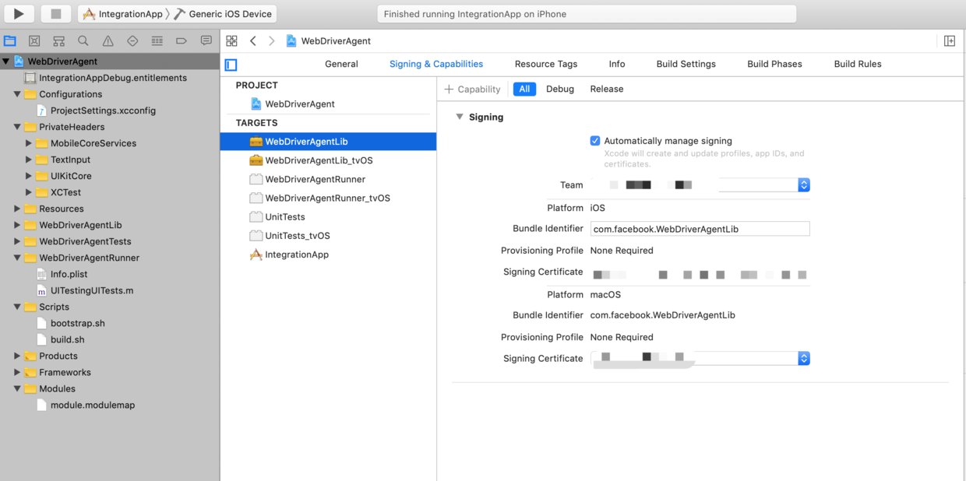Screen dimensions: 966x481
Task: Collapse the Signing section triangle
Action: tap(460, 117)
